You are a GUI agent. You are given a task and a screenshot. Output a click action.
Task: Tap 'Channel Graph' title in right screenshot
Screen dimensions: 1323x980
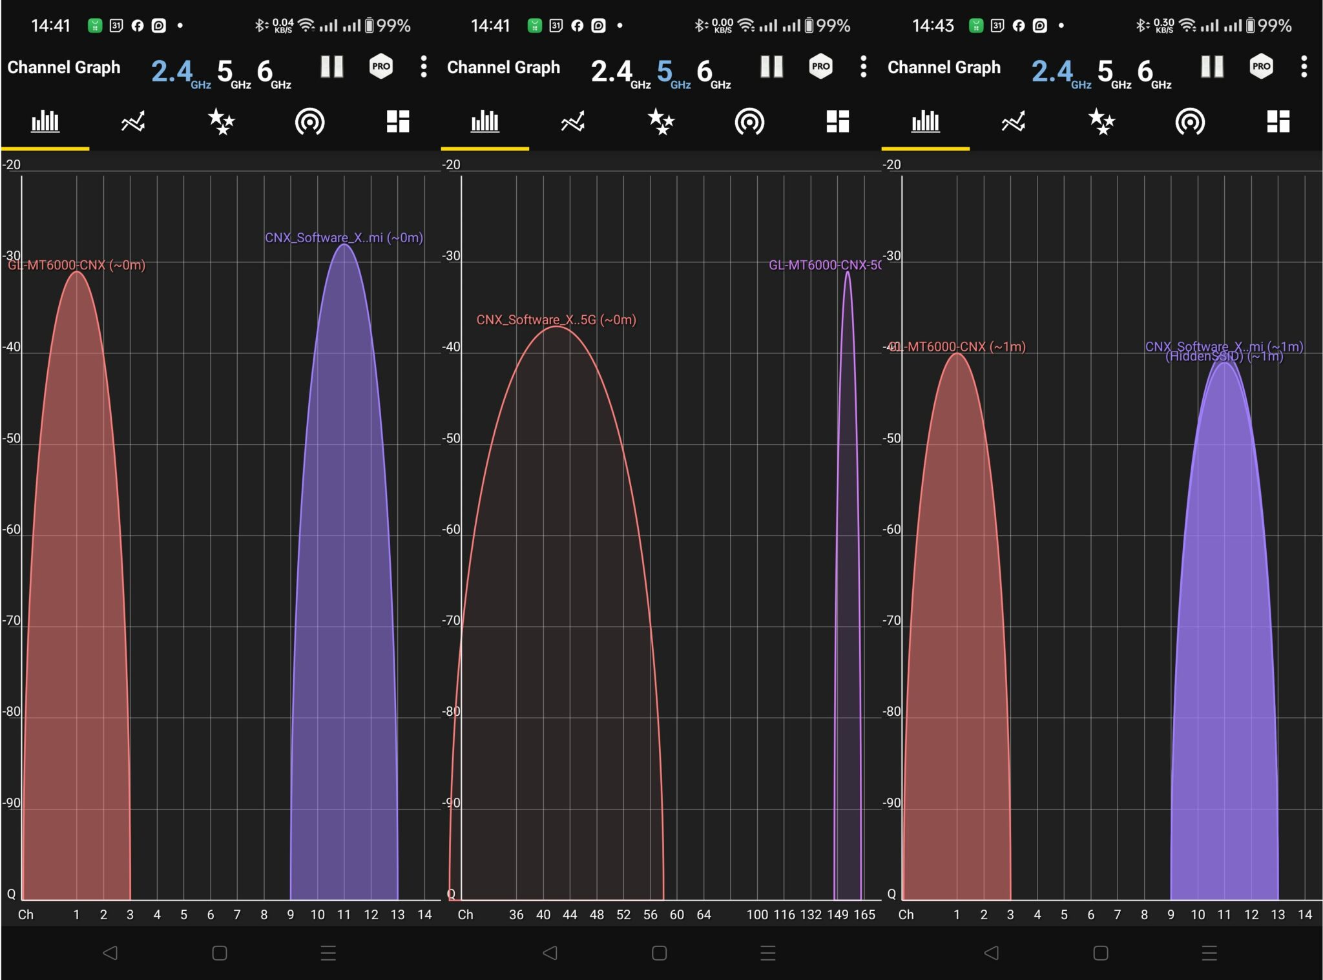(x=944, y=67)
